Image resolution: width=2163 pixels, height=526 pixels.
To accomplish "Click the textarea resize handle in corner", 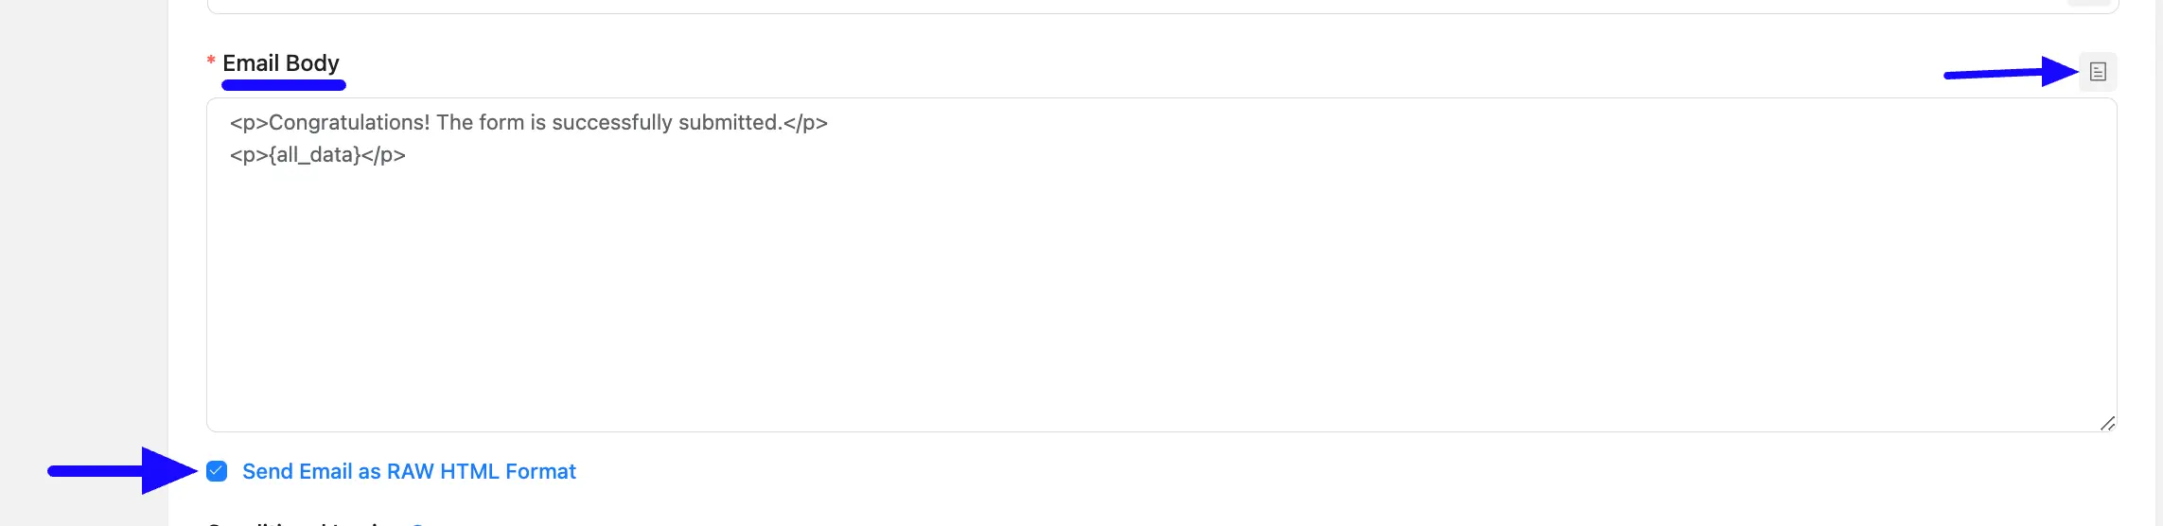I will click(x=2107, y=423).
